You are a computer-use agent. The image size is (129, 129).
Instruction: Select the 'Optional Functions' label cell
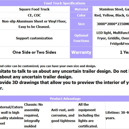coord(81,38)
